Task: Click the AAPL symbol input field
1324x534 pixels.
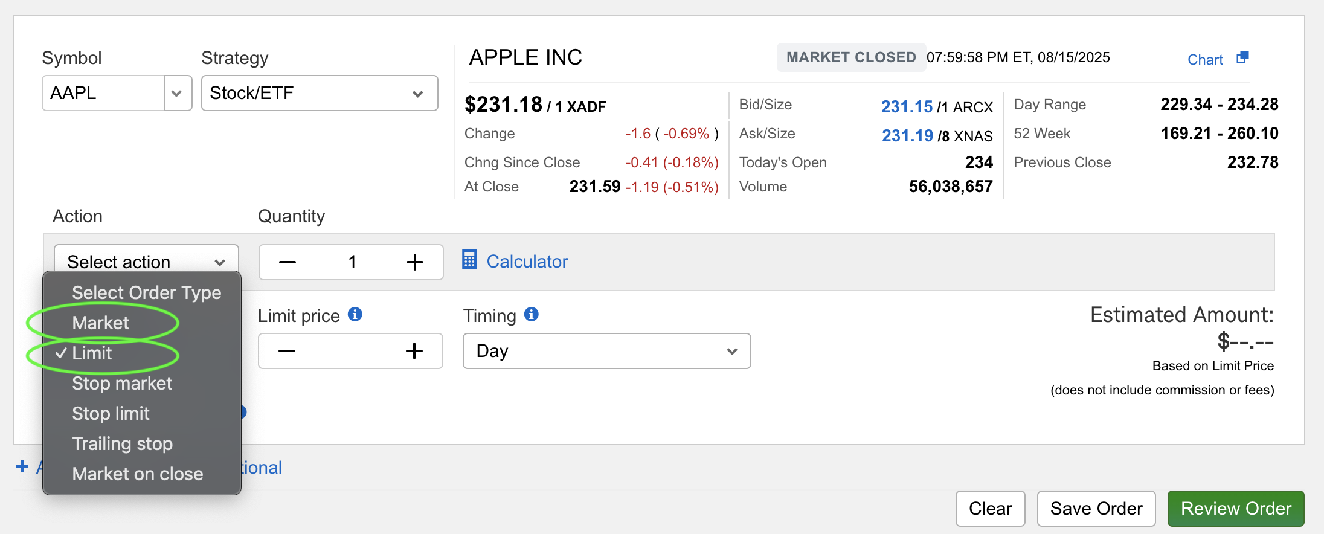Action: click(103, 94)
